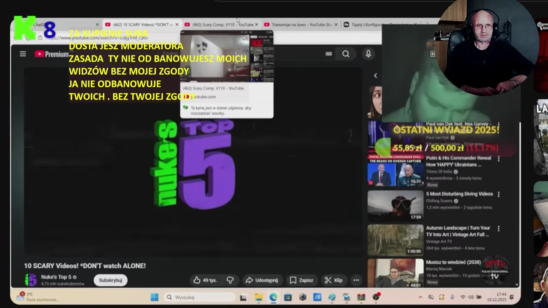Click the tray microphone icon
Image resolution: width=548 pixels, height=308 pixels.
452,297
